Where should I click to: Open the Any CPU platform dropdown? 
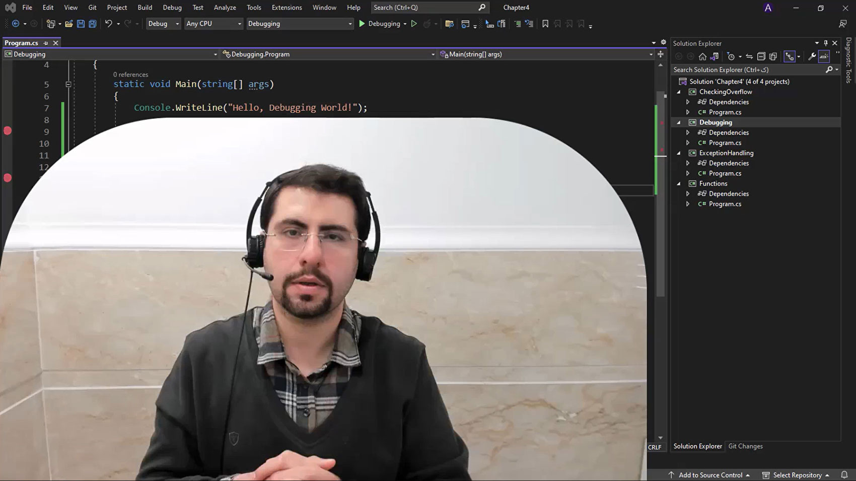pos(213,24)
